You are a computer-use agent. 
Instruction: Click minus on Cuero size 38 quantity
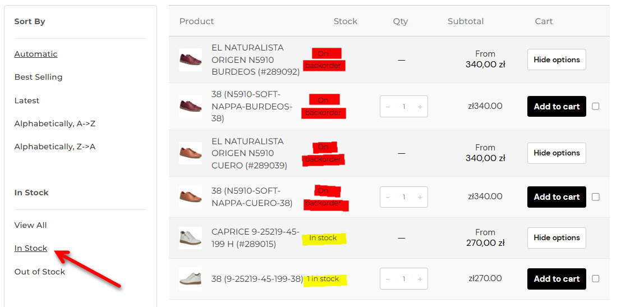click(x=388, y=197)
